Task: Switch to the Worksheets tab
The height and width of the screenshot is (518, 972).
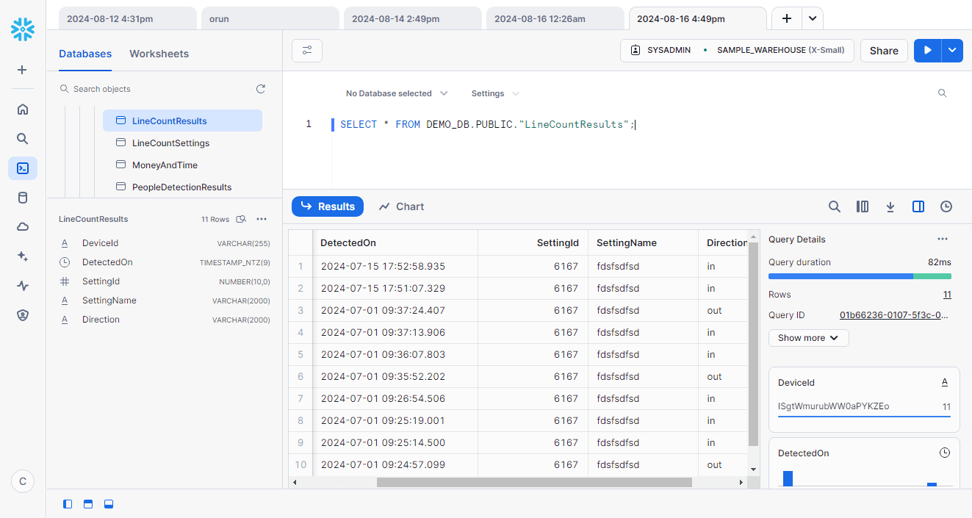Action: (x=159, y=54)
